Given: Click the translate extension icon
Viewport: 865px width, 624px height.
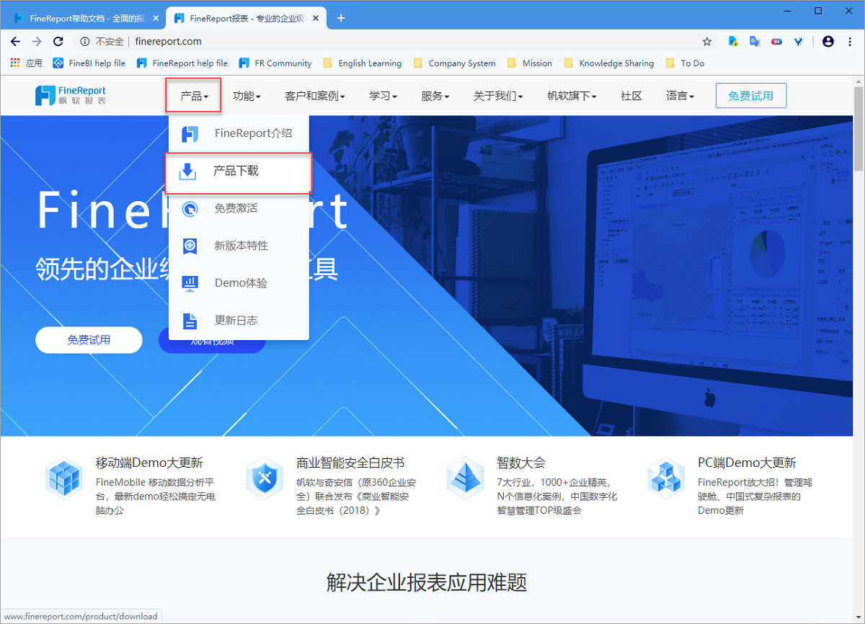Looking at the screenshot, I should click(x=755, y=42).
